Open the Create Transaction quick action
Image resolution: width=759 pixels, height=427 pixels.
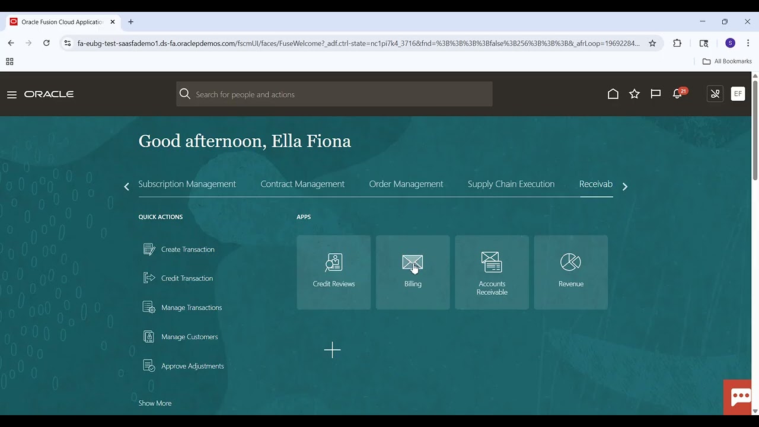click(188, 250)
